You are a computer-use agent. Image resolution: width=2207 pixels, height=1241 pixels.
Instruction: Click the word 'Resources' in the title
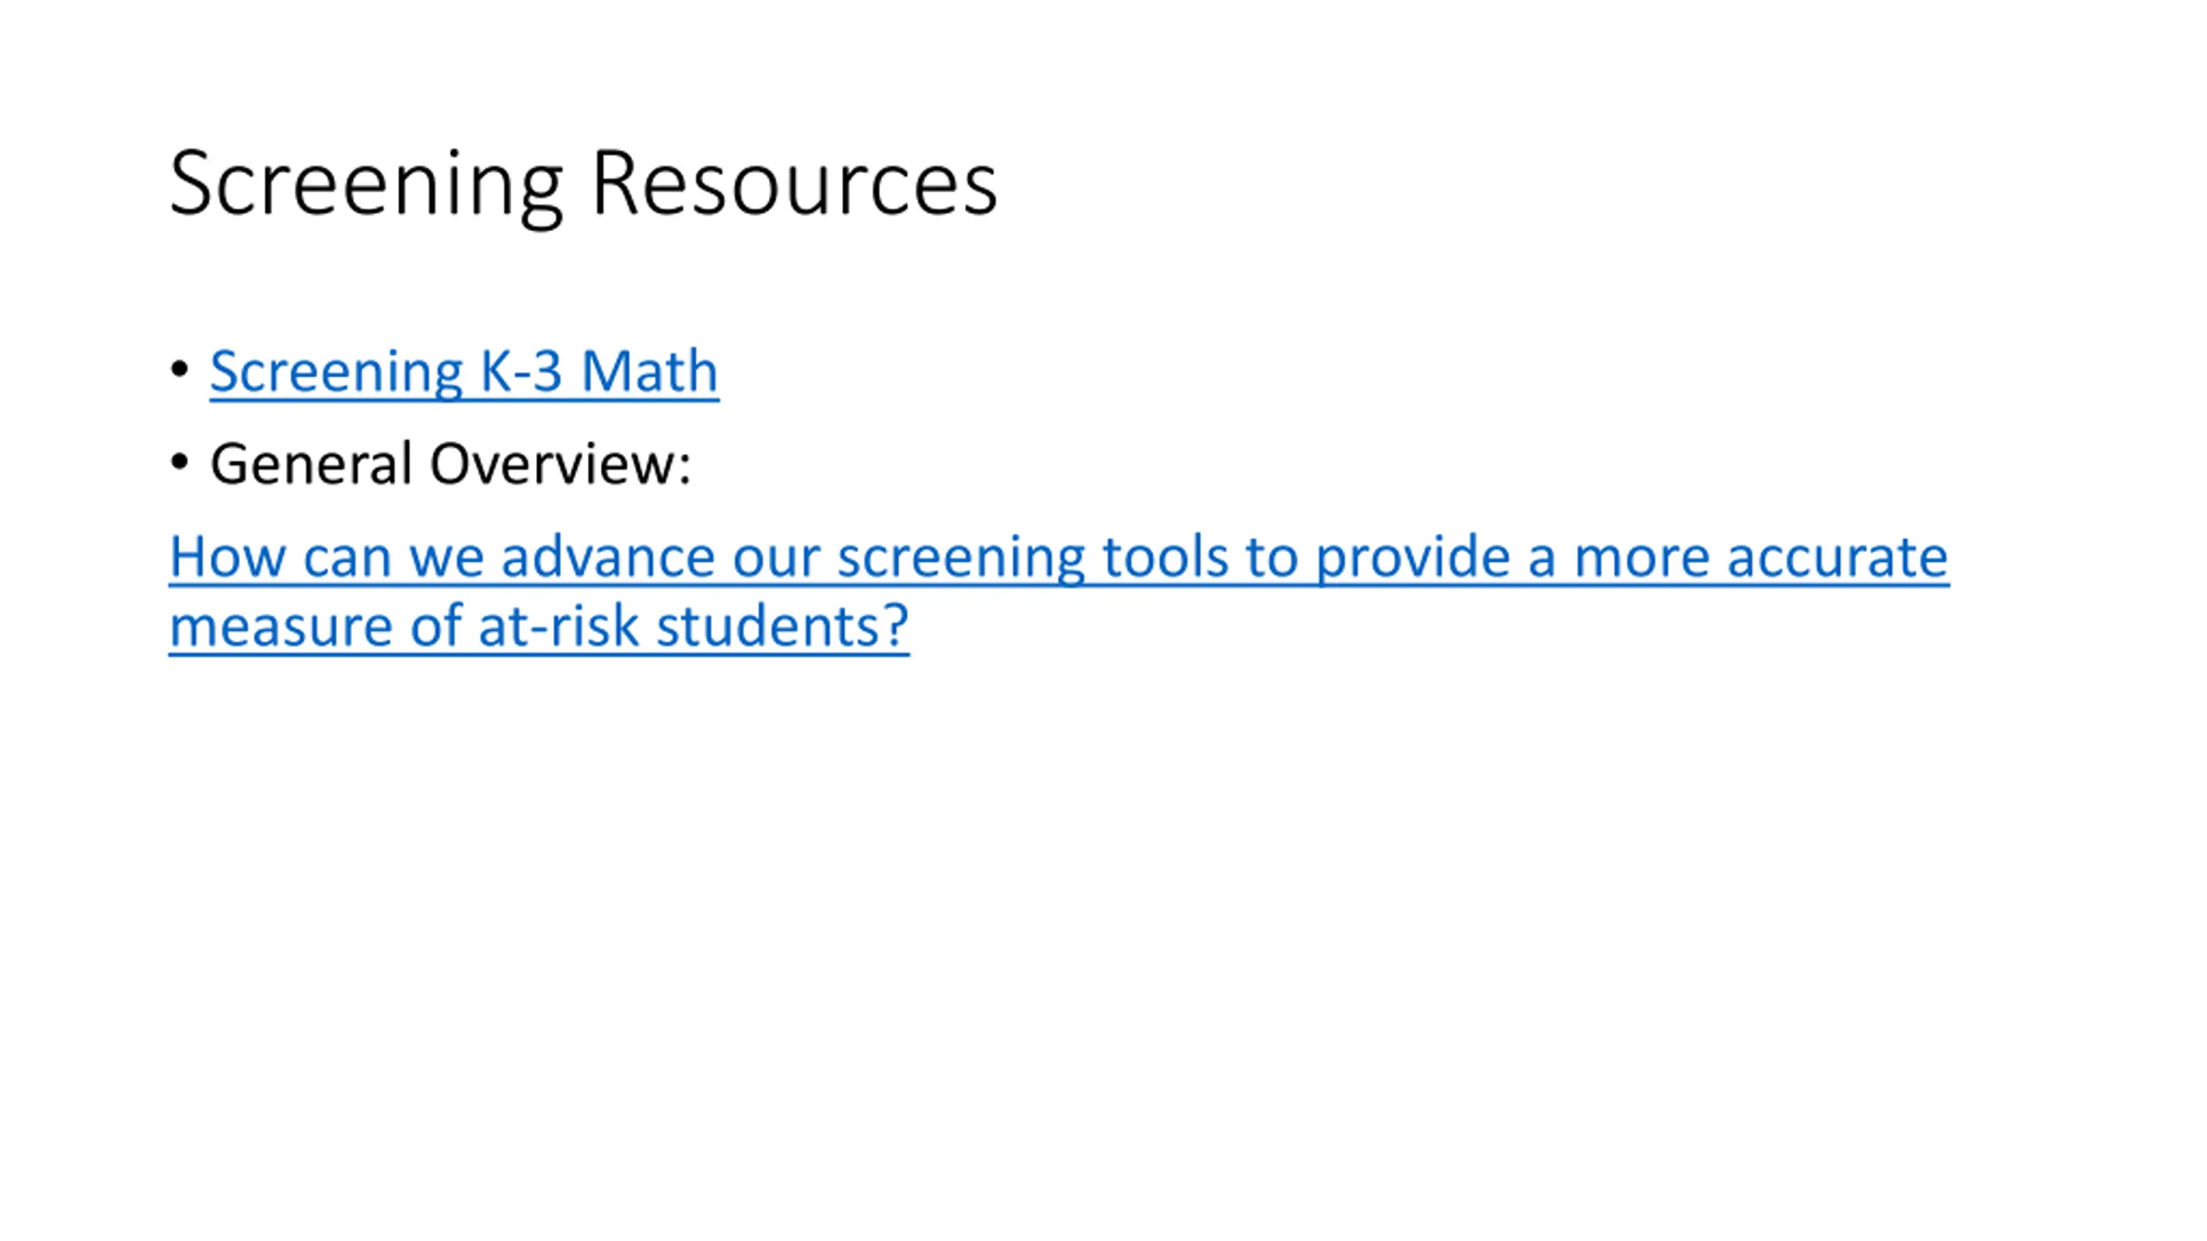point(794,184)
